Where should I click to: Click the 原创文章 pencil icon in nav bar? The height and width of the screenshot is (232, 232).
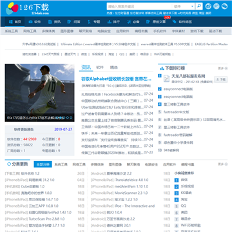[x=148, y=22]
